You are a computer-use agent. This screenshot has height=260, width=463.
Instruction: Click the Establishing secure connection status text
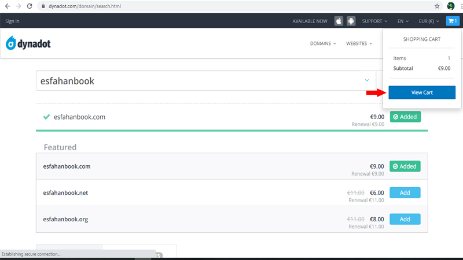(x=31, y=254)
